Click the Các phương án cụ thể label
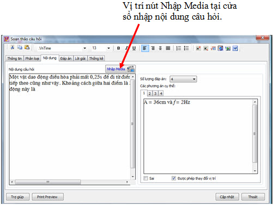This screenshot has height=205, width=273. pyautogui.click(x=157, y=86)
